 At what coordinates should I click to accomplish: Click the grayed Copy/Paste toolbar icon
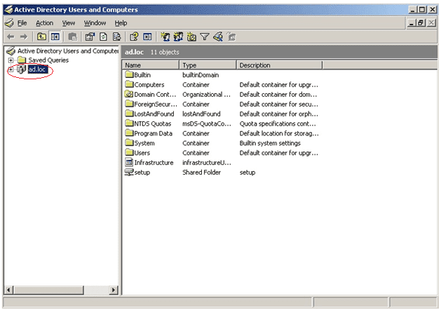click(72, 36)
